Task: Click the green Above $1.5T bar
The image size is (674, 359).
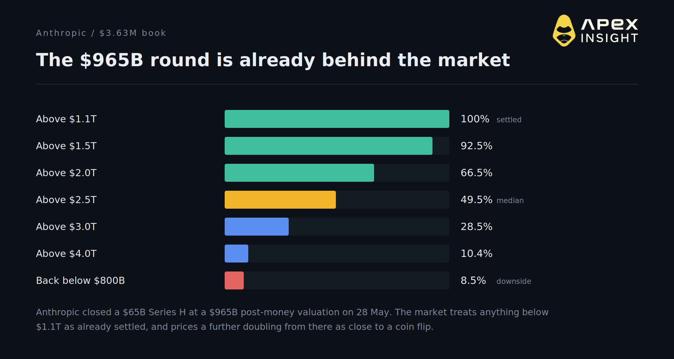Action: pyautogui.click(x=329, y=146)
